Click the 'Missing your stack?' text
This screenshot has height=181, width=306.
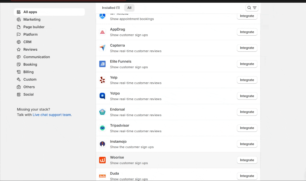pos(33,109)
